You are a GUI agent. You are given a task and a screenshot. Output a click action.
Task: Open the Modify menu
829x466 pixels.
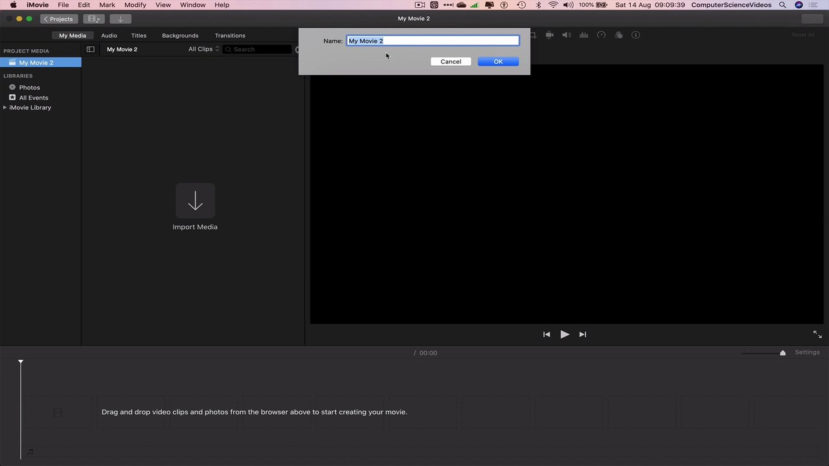coord(135,5)
